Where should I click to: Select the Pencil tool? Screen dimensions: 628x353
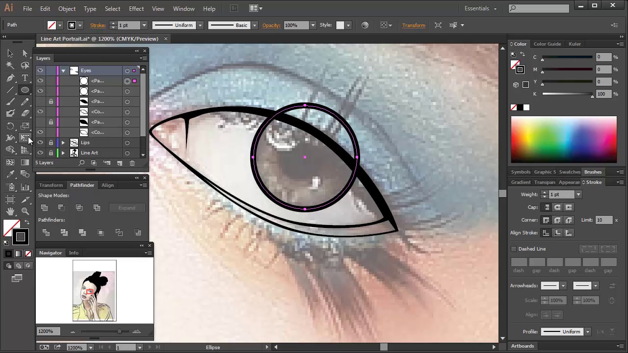[x=25, y=102]
